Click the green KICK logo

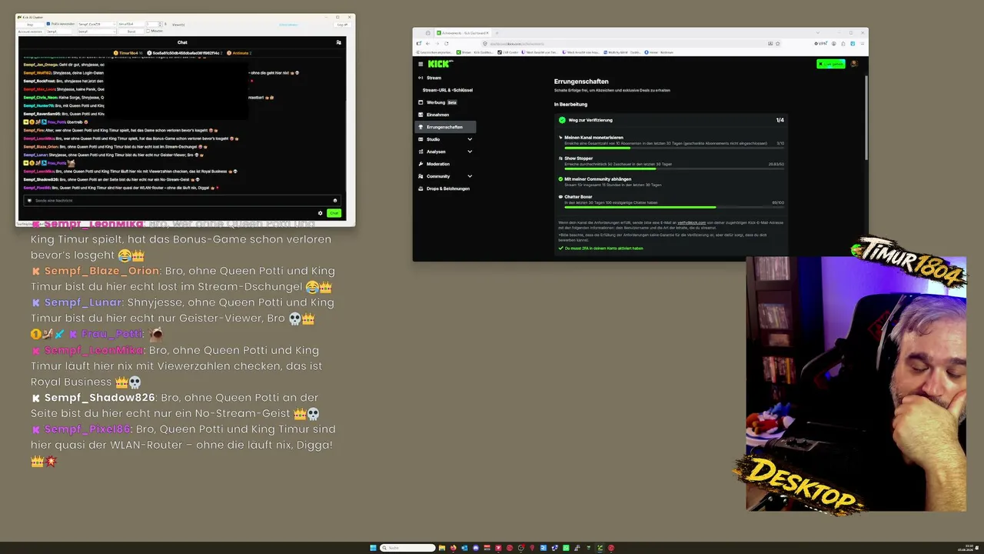438,64
